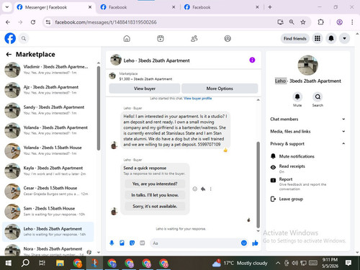The width and height of the screenshot is (360, 270).
Task: Expand Media, files and links section
Action: 307,131
